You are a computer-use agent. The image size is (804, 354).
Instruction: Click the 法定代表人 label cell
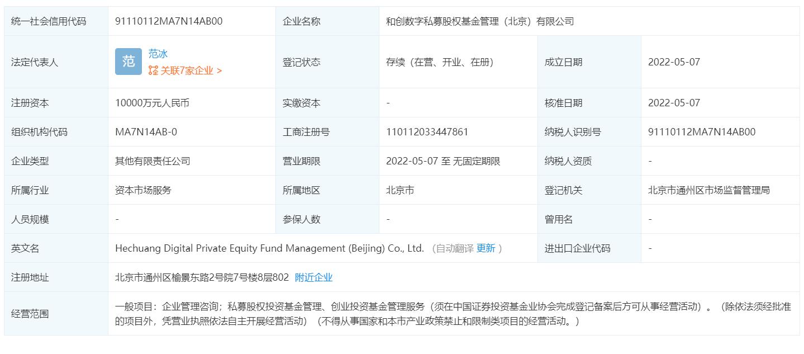pos(56,62)
